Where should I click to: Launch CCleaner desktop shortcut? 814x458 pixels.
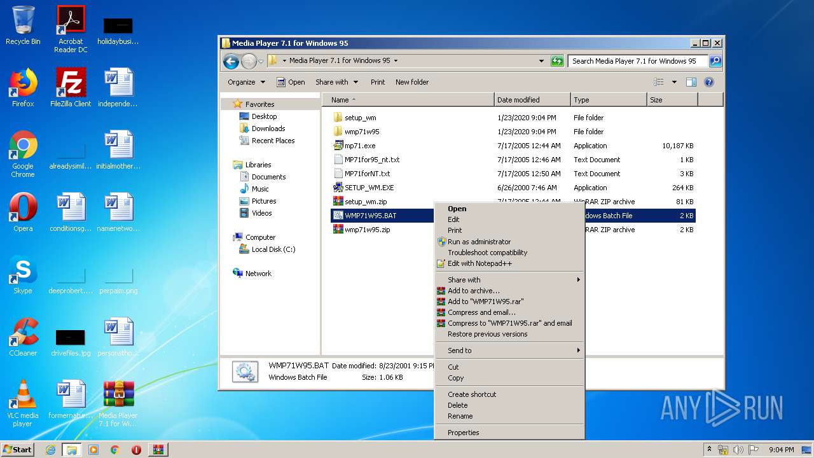click(x=23, y=337)
